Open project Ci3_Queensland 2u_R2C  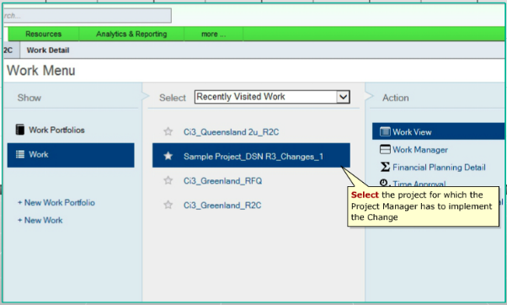(231, 132)
